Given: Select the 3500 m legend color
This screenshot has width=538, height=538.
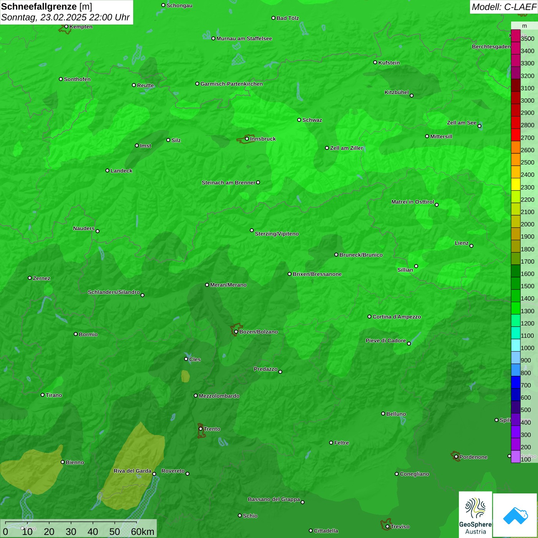Looking at the screenshot, I should coord(515,36).
